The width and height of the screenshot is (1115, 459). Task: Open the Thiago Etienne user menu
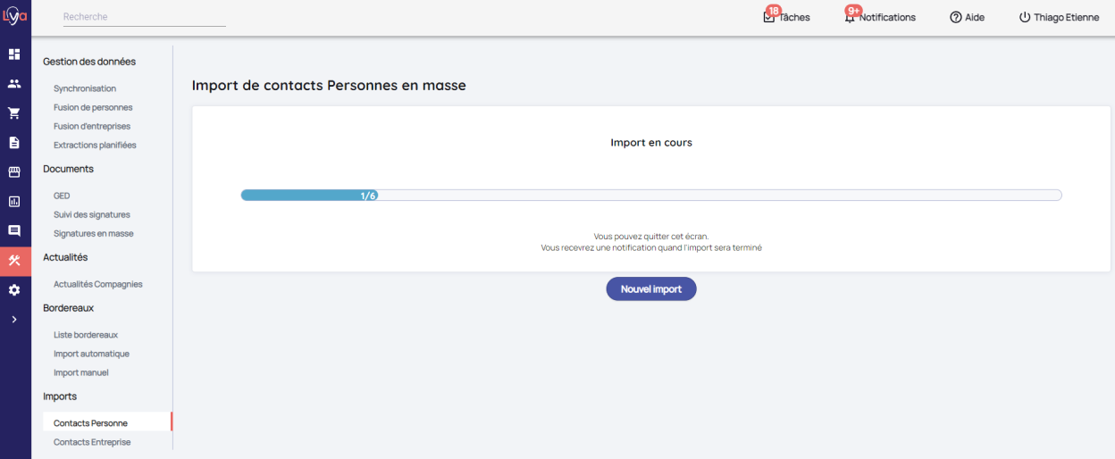[1059, 17]
